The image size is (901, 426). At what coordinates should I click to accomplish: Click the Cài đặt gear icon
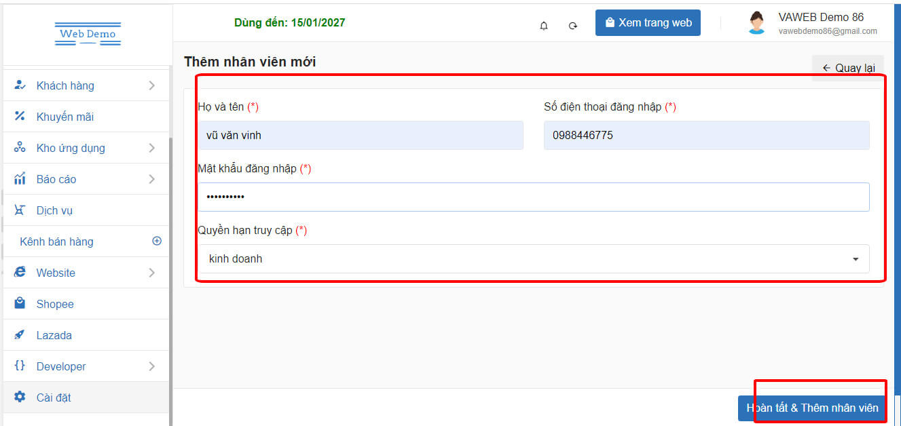click(x=20, y=398)
